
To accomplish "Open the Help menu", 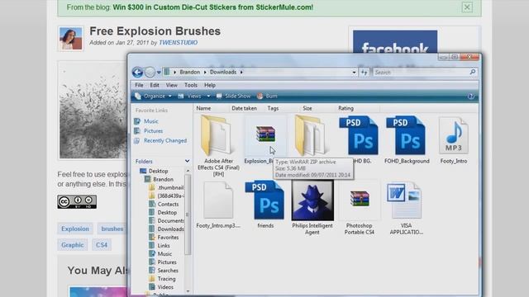I will click(209, 85).
